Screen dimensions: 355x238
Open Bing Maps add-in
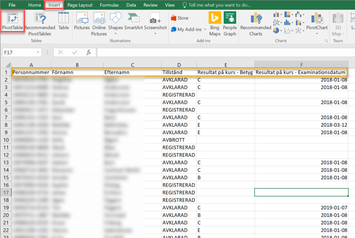click(214, 23)
